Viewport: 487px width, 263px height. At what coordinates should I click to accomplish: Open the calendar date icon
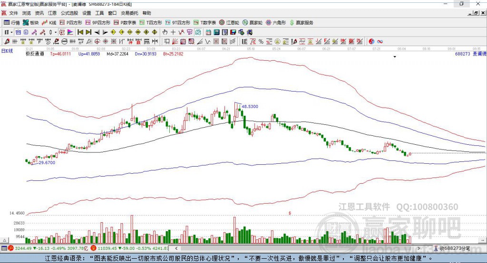point(208,32)
